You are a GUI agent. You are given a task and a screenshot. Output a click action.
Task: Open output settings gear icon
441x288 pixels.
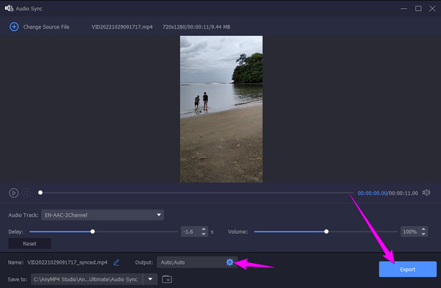(x=230, y=262)
